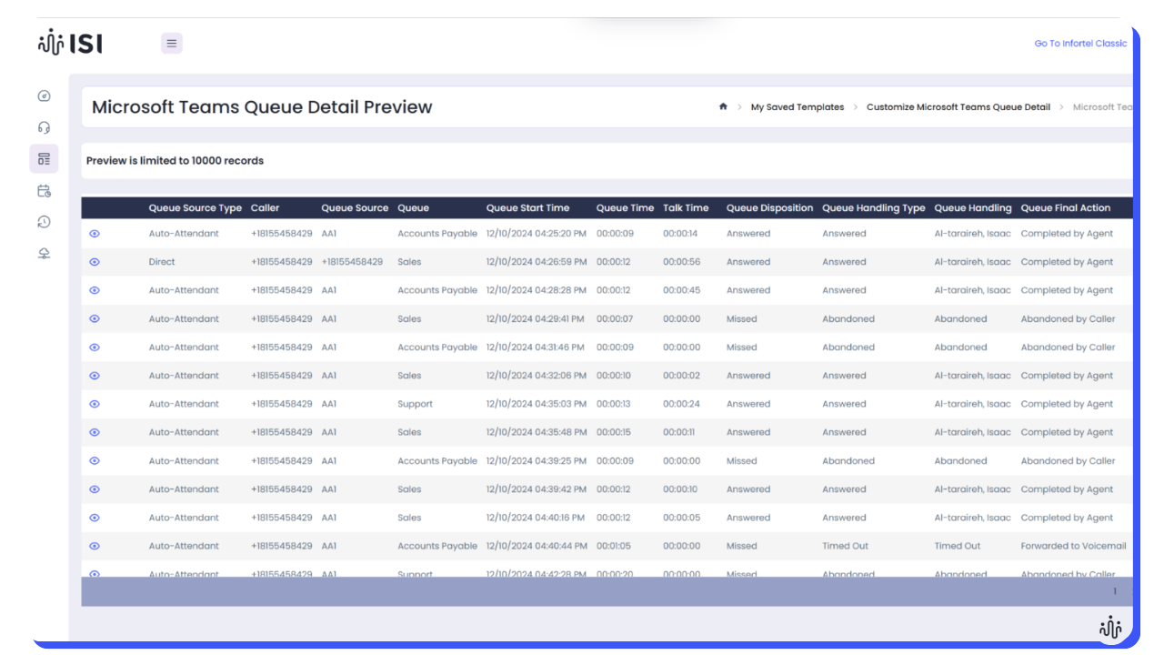Open the round ISI widget at bottom right
Screen dimensions: 1164x655
(x=1110, y=628)
